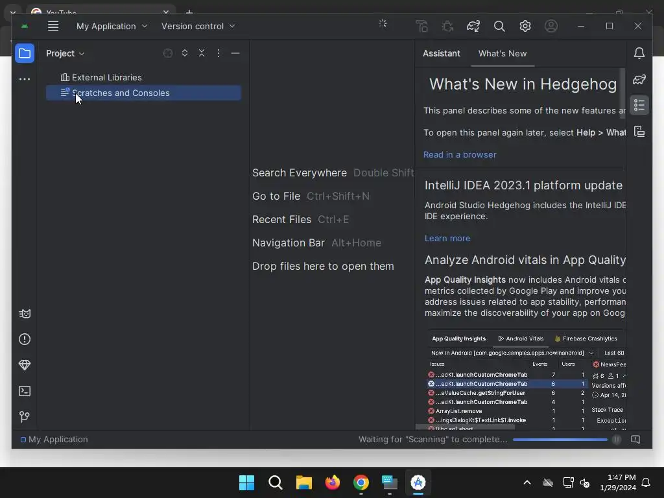Click Android Studio icon in taskbar

click(418, 482)
